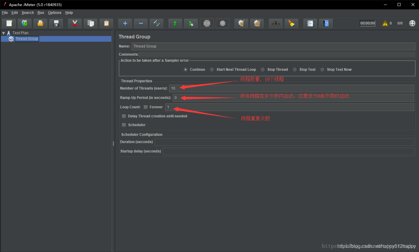Screen dimensions: 419x252
Task: Enable the Forever loop checkbox
Action: click(146, 107)
